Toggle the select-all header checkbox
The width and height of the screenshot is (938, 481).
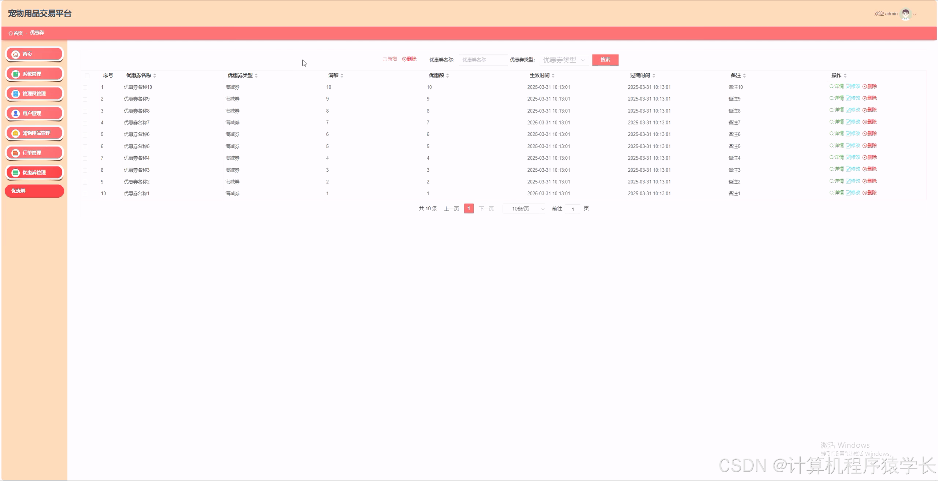87,76
